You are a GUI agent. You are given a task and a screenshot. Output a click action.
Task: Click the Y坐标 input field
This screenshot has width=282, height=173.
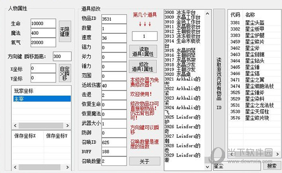(43, 78)
